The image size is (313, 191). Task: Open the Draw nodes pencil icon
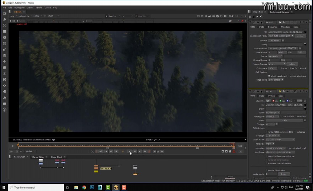(4, 19)
